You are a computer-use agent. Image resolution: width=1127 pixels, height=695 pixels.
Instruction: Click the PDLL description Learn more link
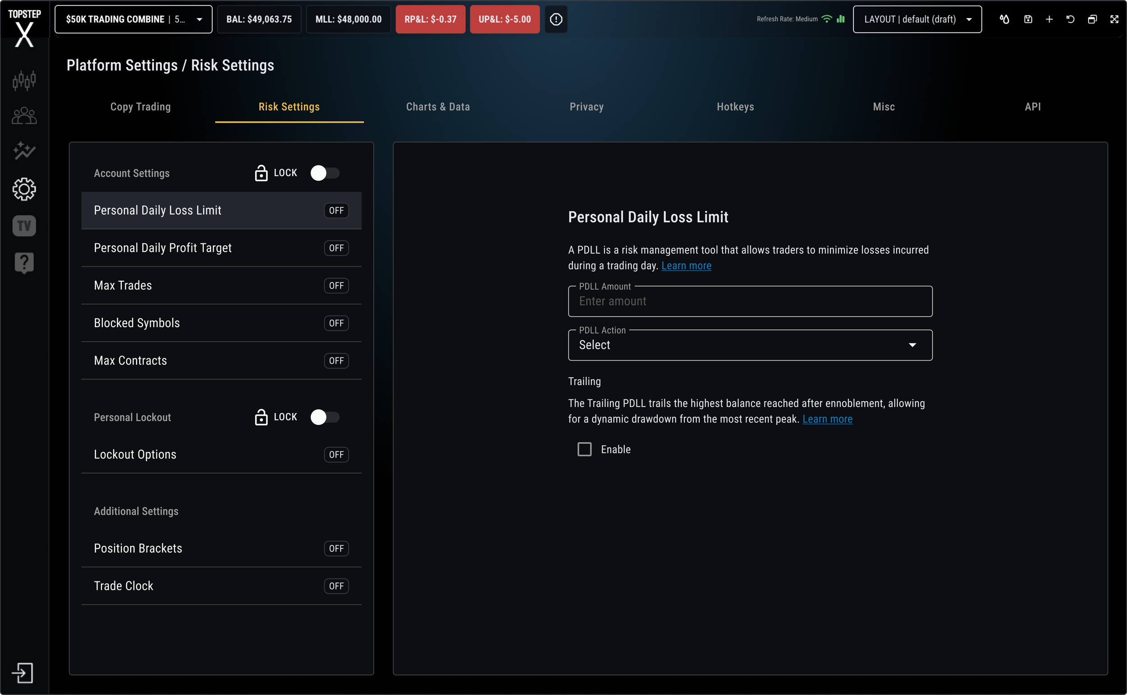tap(686, 265)
